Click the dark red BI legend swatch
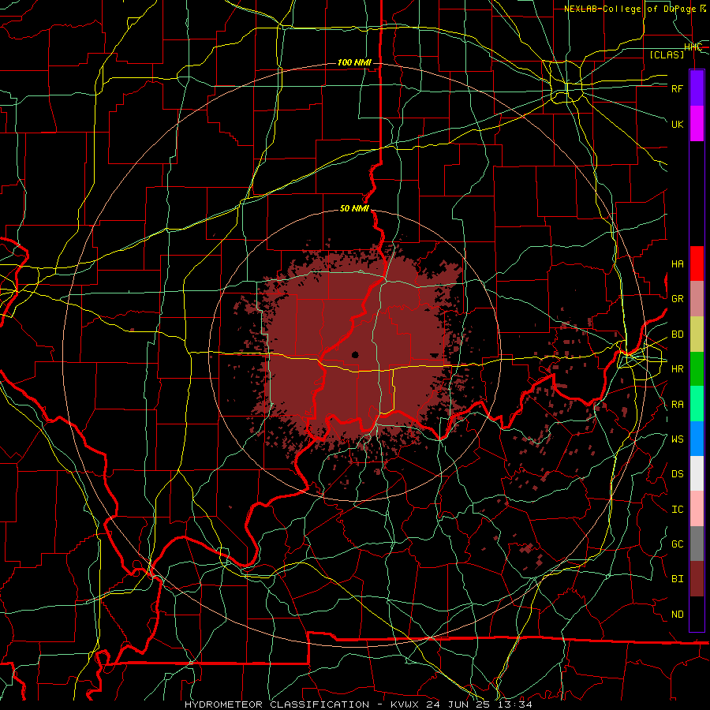The width and height of the screenshot is (710, 710). point(697,579)
